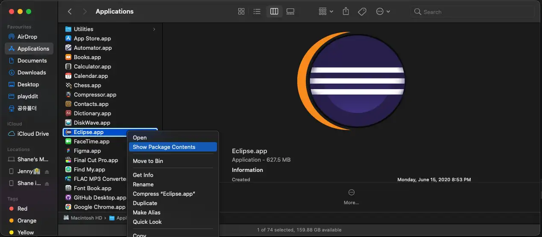Open Desktop in the sidebar
The width and height of the screenshot is (542, 237).
[29, 84]
